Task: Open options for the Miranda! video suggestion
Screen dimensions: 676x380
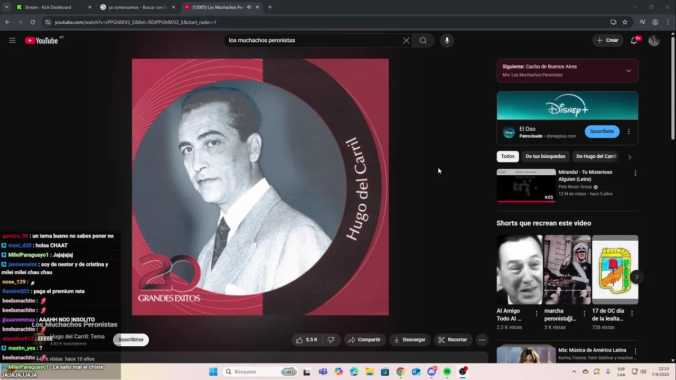Action: pyautogui.click(x=635, y=173)
